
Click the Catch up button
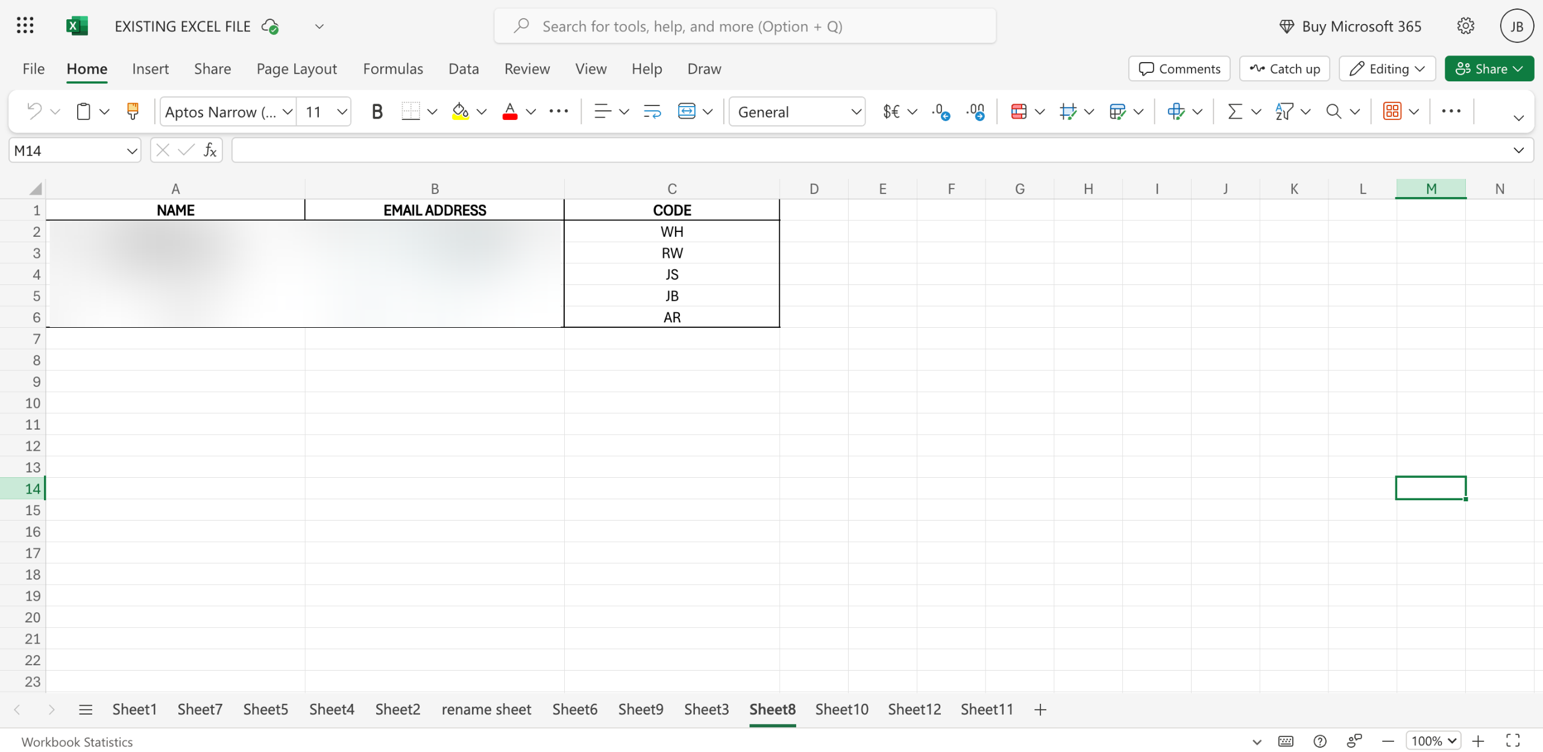pos(1284,69)
